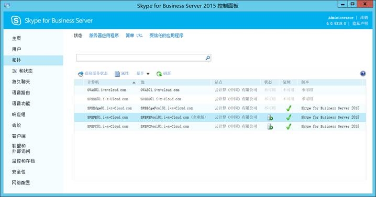The image size is (376, 197).
Task: Click version cell in SFBEdge01 row
Action: (330, 108)
